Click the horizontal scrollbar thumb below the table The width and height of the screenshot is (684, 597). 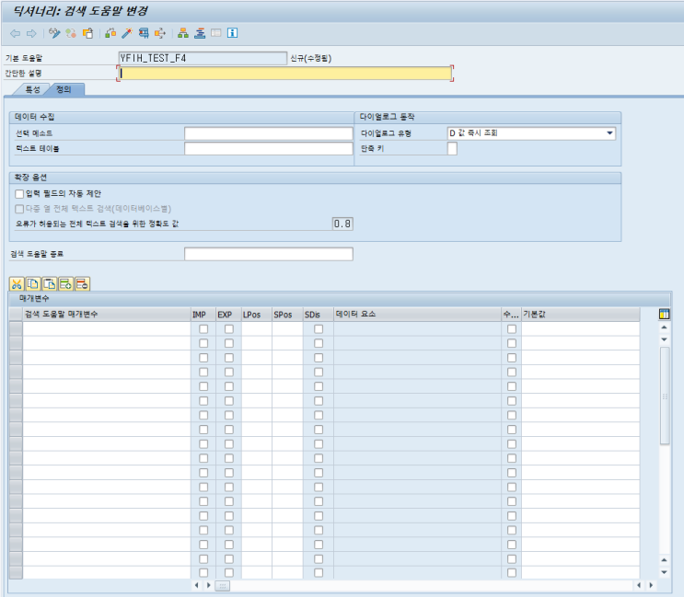(x=223, y=586)
